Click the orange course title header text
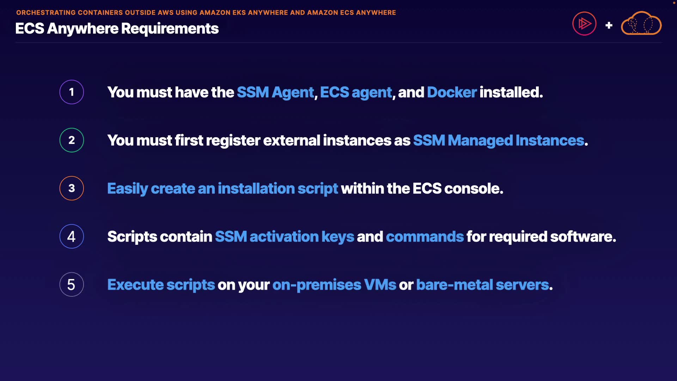Image resolution: width=677 pixels, height=381 pixels. point(206,13)
